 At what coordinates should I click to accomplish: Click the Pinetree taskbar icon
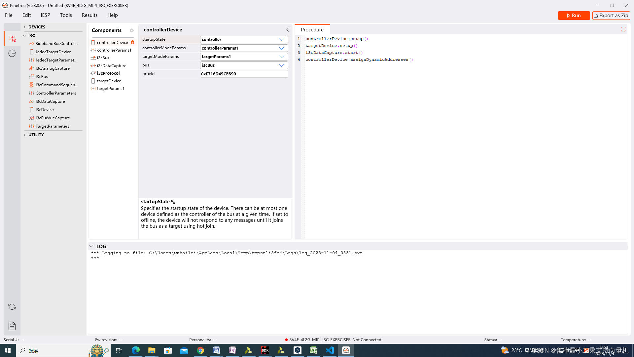(x=346, y=350)
